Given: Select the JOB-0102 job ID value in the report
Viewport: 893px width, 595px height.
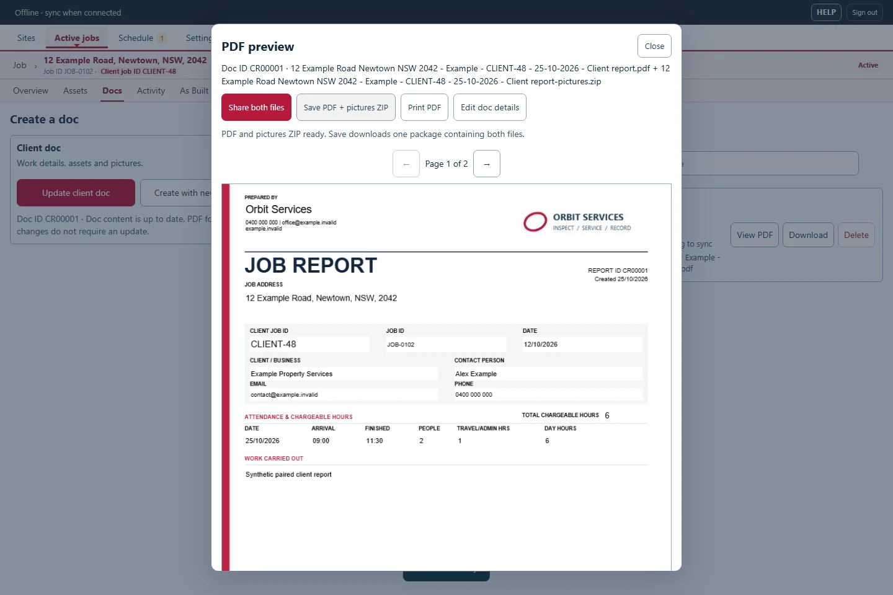Looking at the screenshot, I should [401, 345].
